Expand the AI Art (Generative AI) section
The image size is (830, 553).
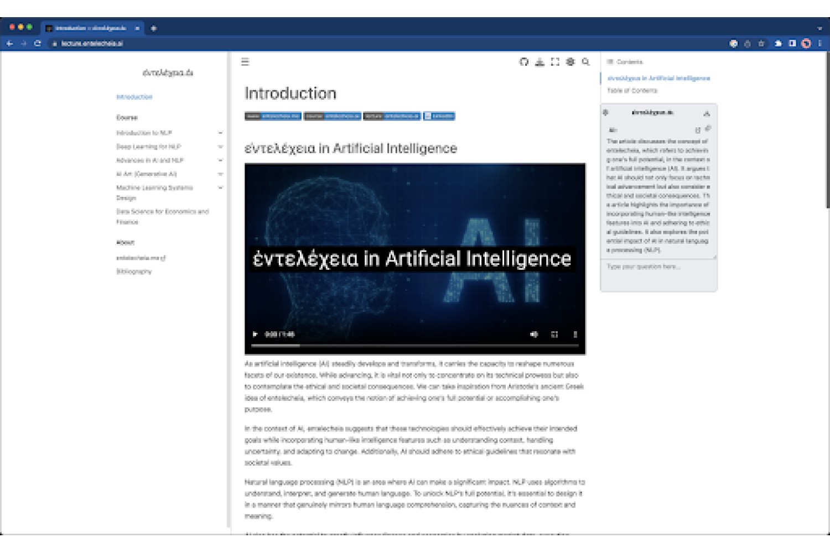[220, 174]
